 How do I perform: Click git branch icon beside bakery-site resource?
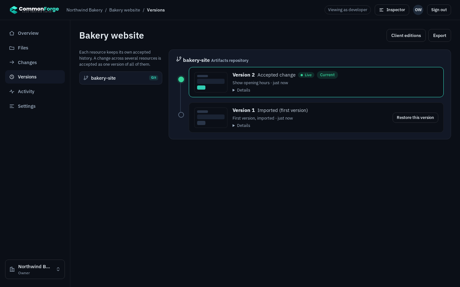tap(86, 78)
